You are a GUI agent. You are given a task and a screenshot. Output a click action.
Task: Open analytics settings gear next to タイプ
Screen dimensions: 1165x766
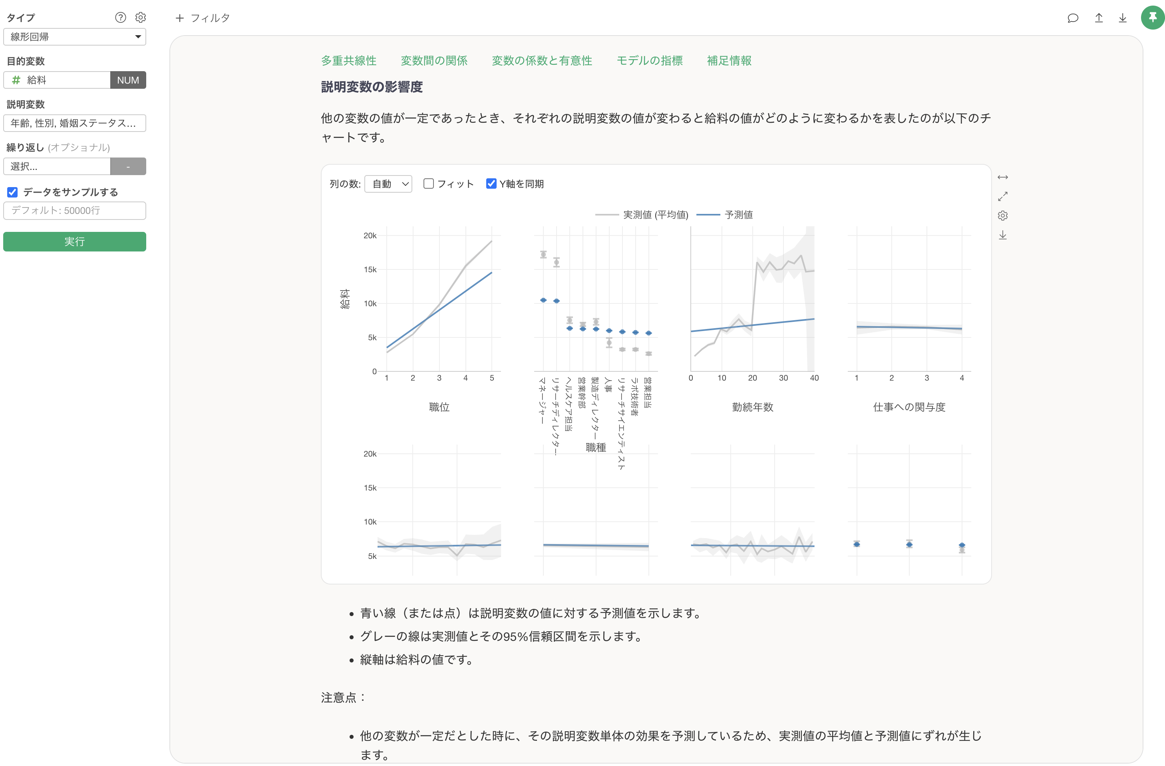click(x=141, y=18)
